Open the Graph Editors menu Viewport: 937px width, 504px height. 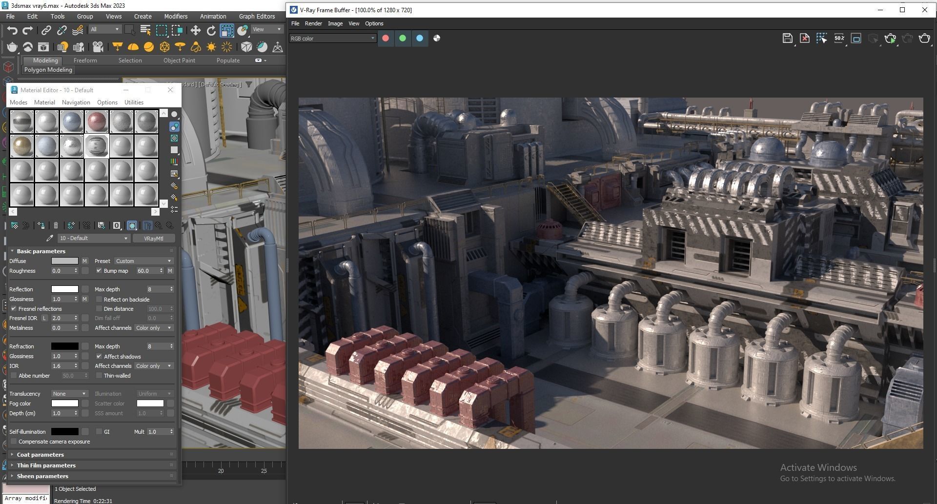[257, 16]
